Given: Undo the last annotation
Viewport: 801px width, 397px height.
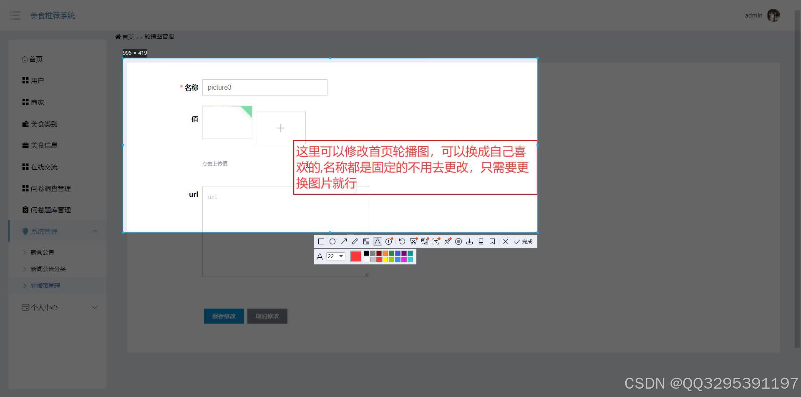Looking at the screenshot, I should pyautogui.click(x=402, y=241).
